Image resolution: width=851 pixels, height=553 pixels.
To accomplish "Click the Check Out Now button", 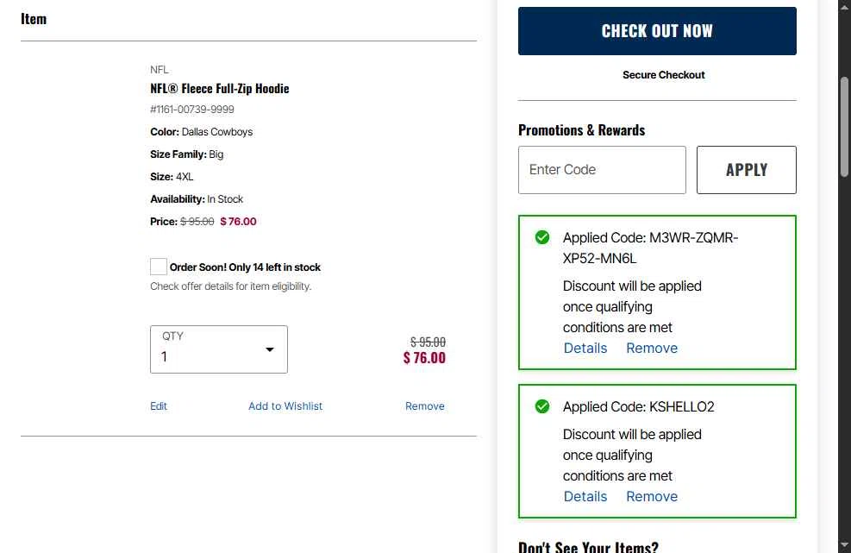I will tap(657, 31).
